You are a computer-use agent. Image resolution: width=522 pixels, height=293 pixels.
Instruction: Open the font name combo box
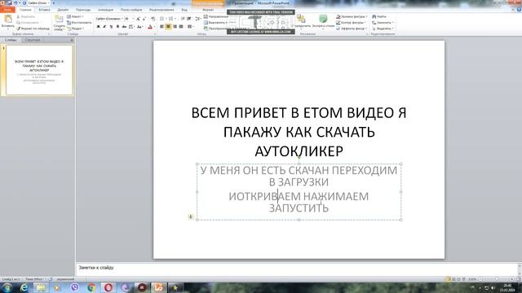[108, 19]
